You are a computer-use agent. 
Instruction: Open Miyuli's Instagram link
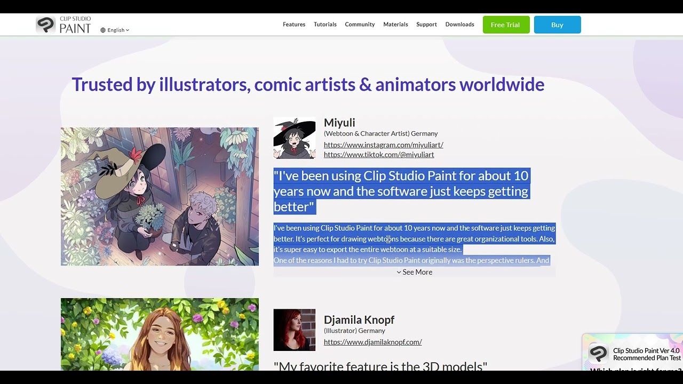pyautogui.click(x=383, y=145)
